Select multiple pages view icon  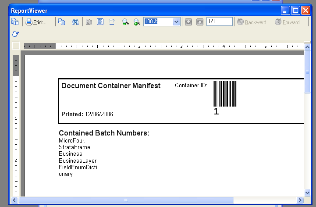point(100,22)
